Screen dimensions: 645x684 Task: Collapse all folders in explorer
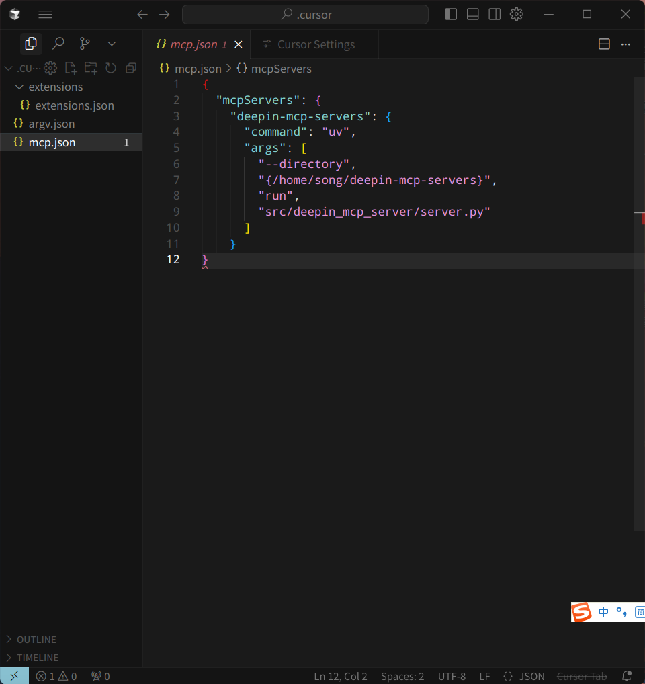click(x=131, y=68)
